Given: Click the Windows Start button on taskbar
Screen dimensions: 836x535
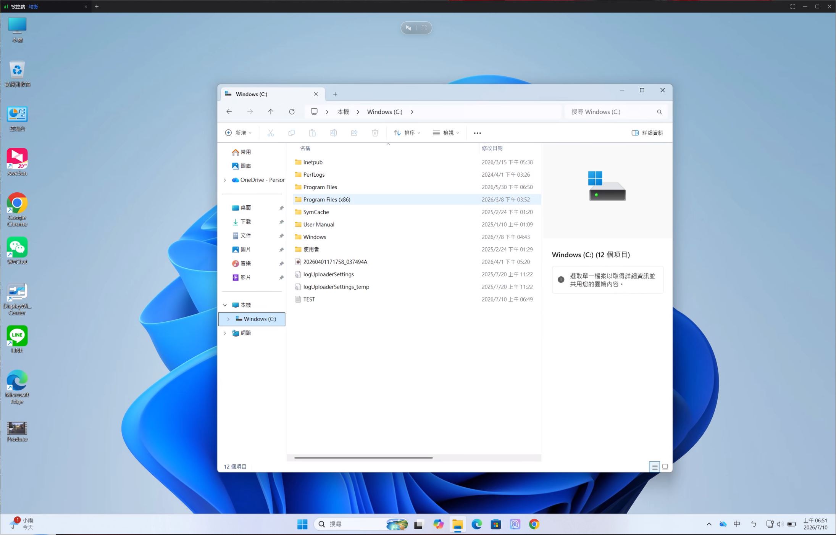Looking at the screenshot, I should point(302,524).
